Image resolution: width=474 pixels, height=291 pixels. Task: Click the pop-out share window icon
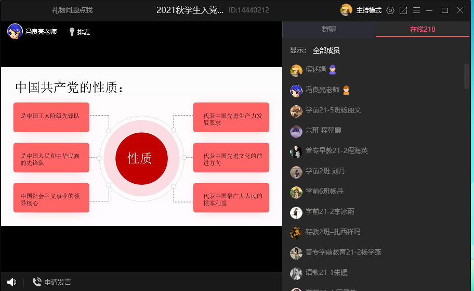pos(403,10)
